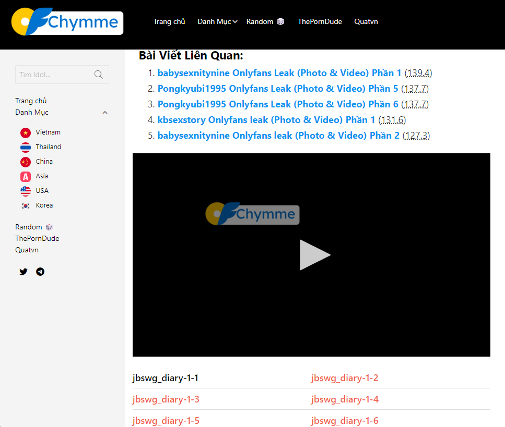Image resolution: width=505 pixels, height=427 pixels.
Task: Click Trang chủ in the sidebar
Action: (31, 101)
